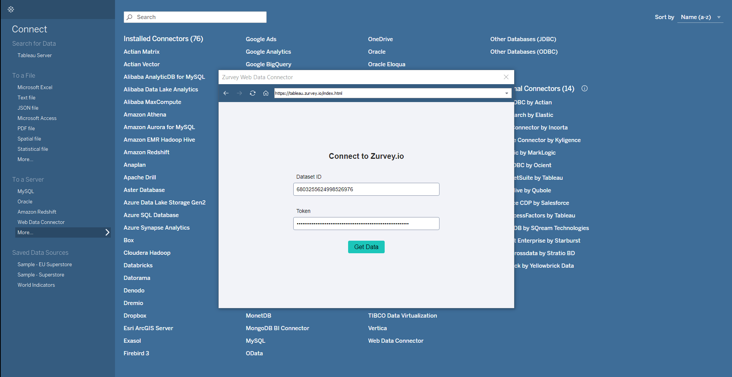Expand the To a Server More chevron
The height and width of the screenshot is (377, 732).
[107, 232]
